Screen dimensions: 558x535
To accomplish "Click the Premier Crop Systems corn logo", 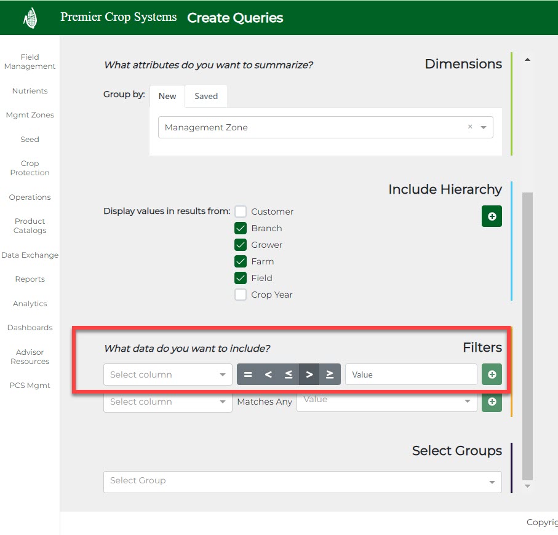I will pos(30,18).
